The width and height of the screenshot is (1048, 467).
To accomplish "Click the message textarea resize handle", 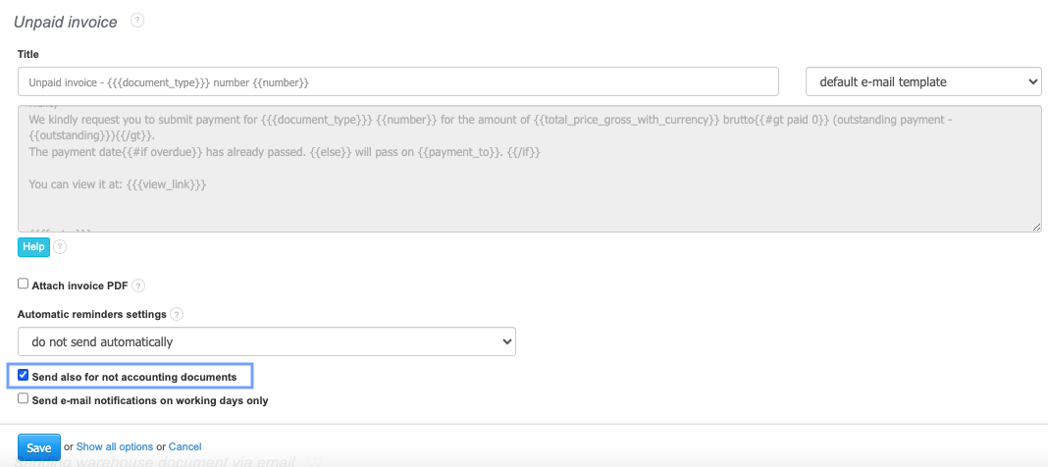I will (x=1036, y=227).
